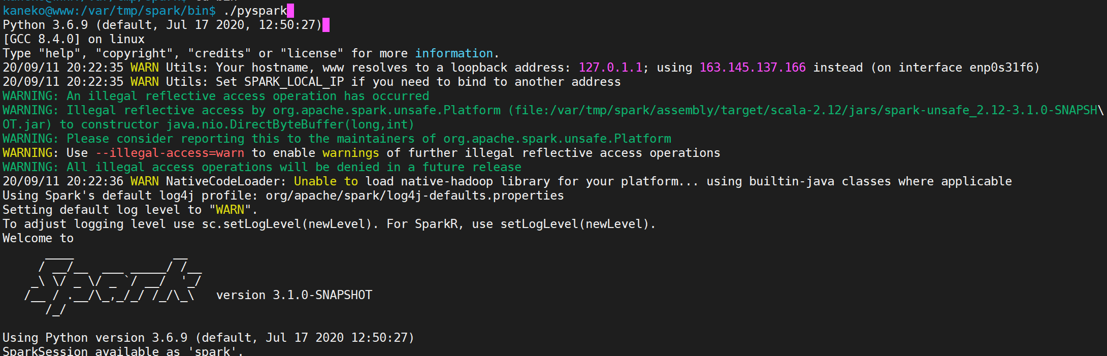Click the quoted "credits" word
The height and width of the screenshot is (356, 1107).
point(219,53)
